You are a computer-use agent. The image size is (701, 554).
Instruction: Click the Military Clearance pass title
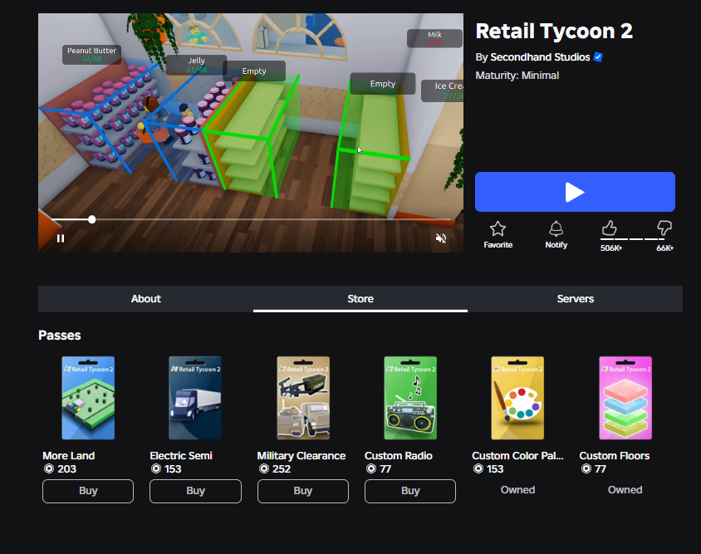[x=301, y=456]
